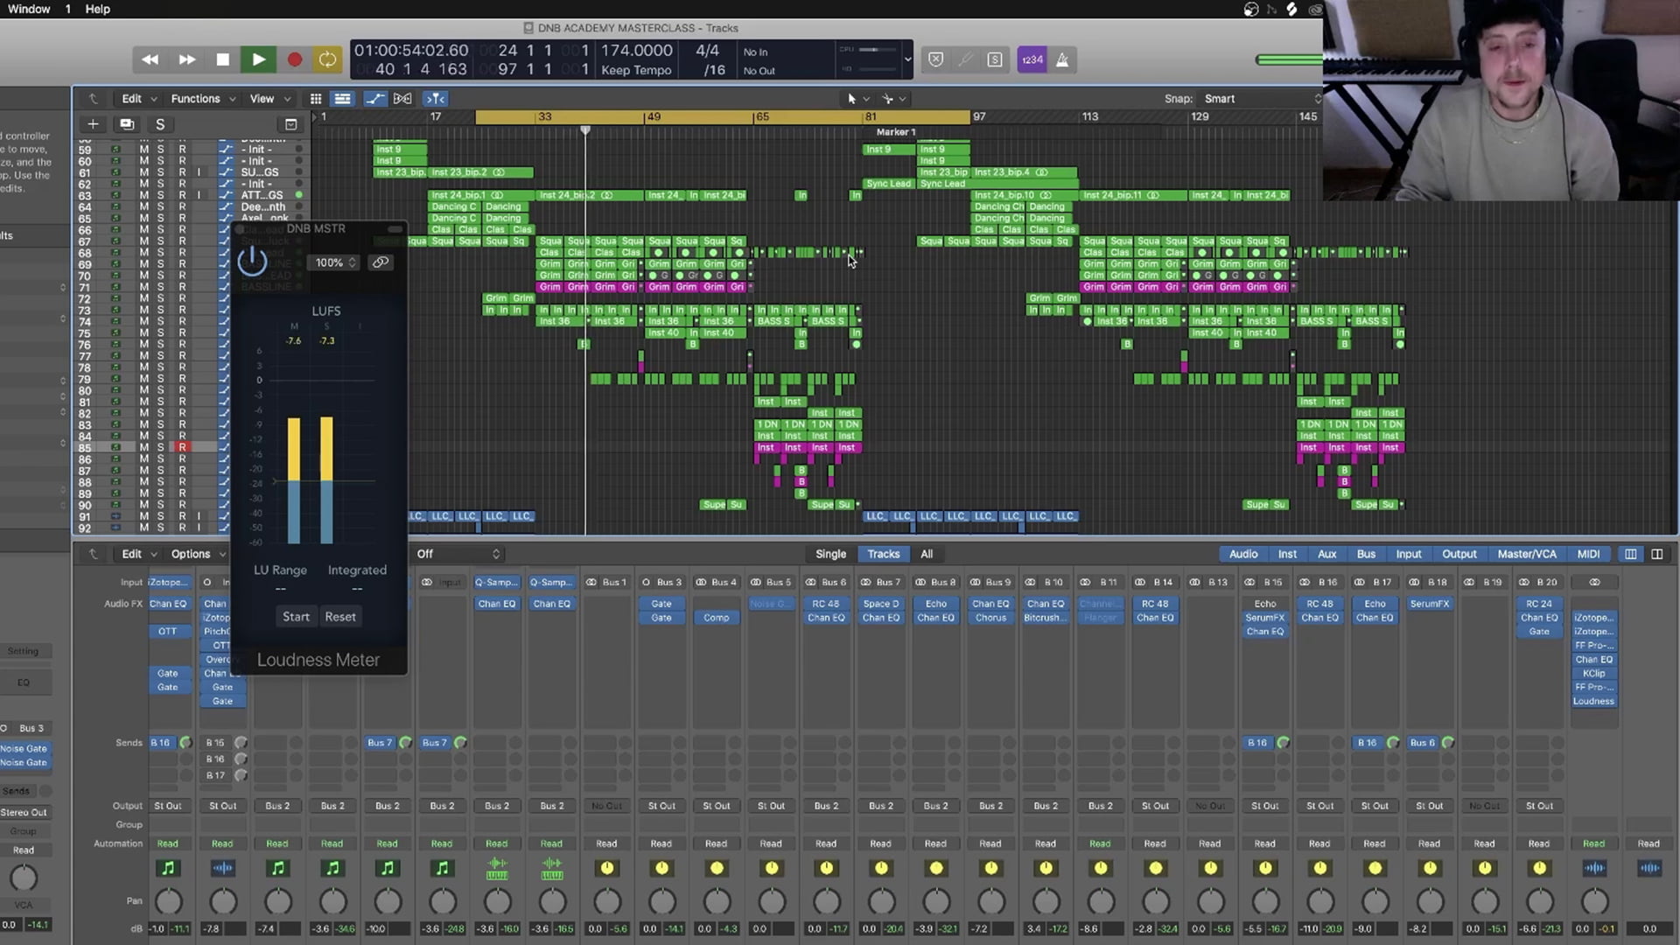Open the mixer Off dropdown
The height and width of the screenshot is (945, 1680).
[458, 554]
